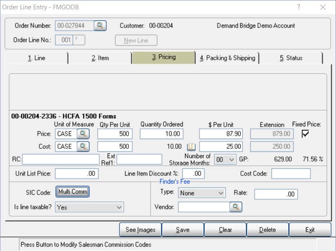This screenshot has height=251, width=336.
Task: Click the Cost $ Per Unit field
Action: coord(221,147)
